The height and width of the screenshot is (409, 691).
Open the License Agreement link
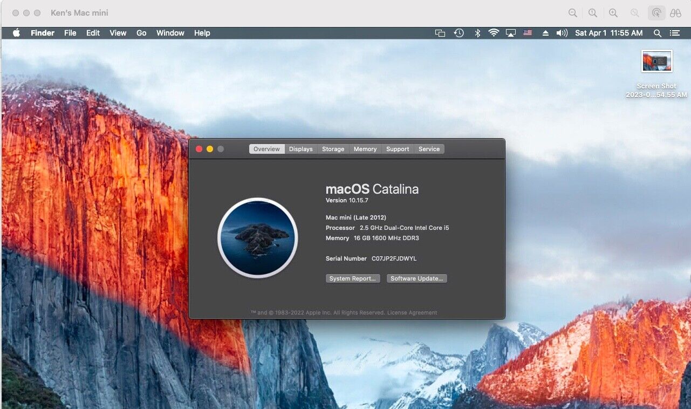(x=412, y=312)
